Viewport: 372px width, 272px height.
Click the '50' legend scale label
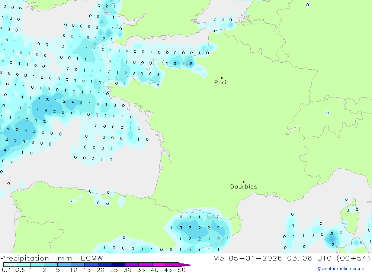pyautogui.click(x=182, y=270)
